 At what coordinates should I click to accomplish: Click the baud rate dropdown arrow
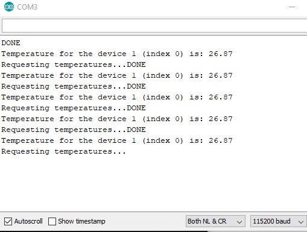[301, 222]
